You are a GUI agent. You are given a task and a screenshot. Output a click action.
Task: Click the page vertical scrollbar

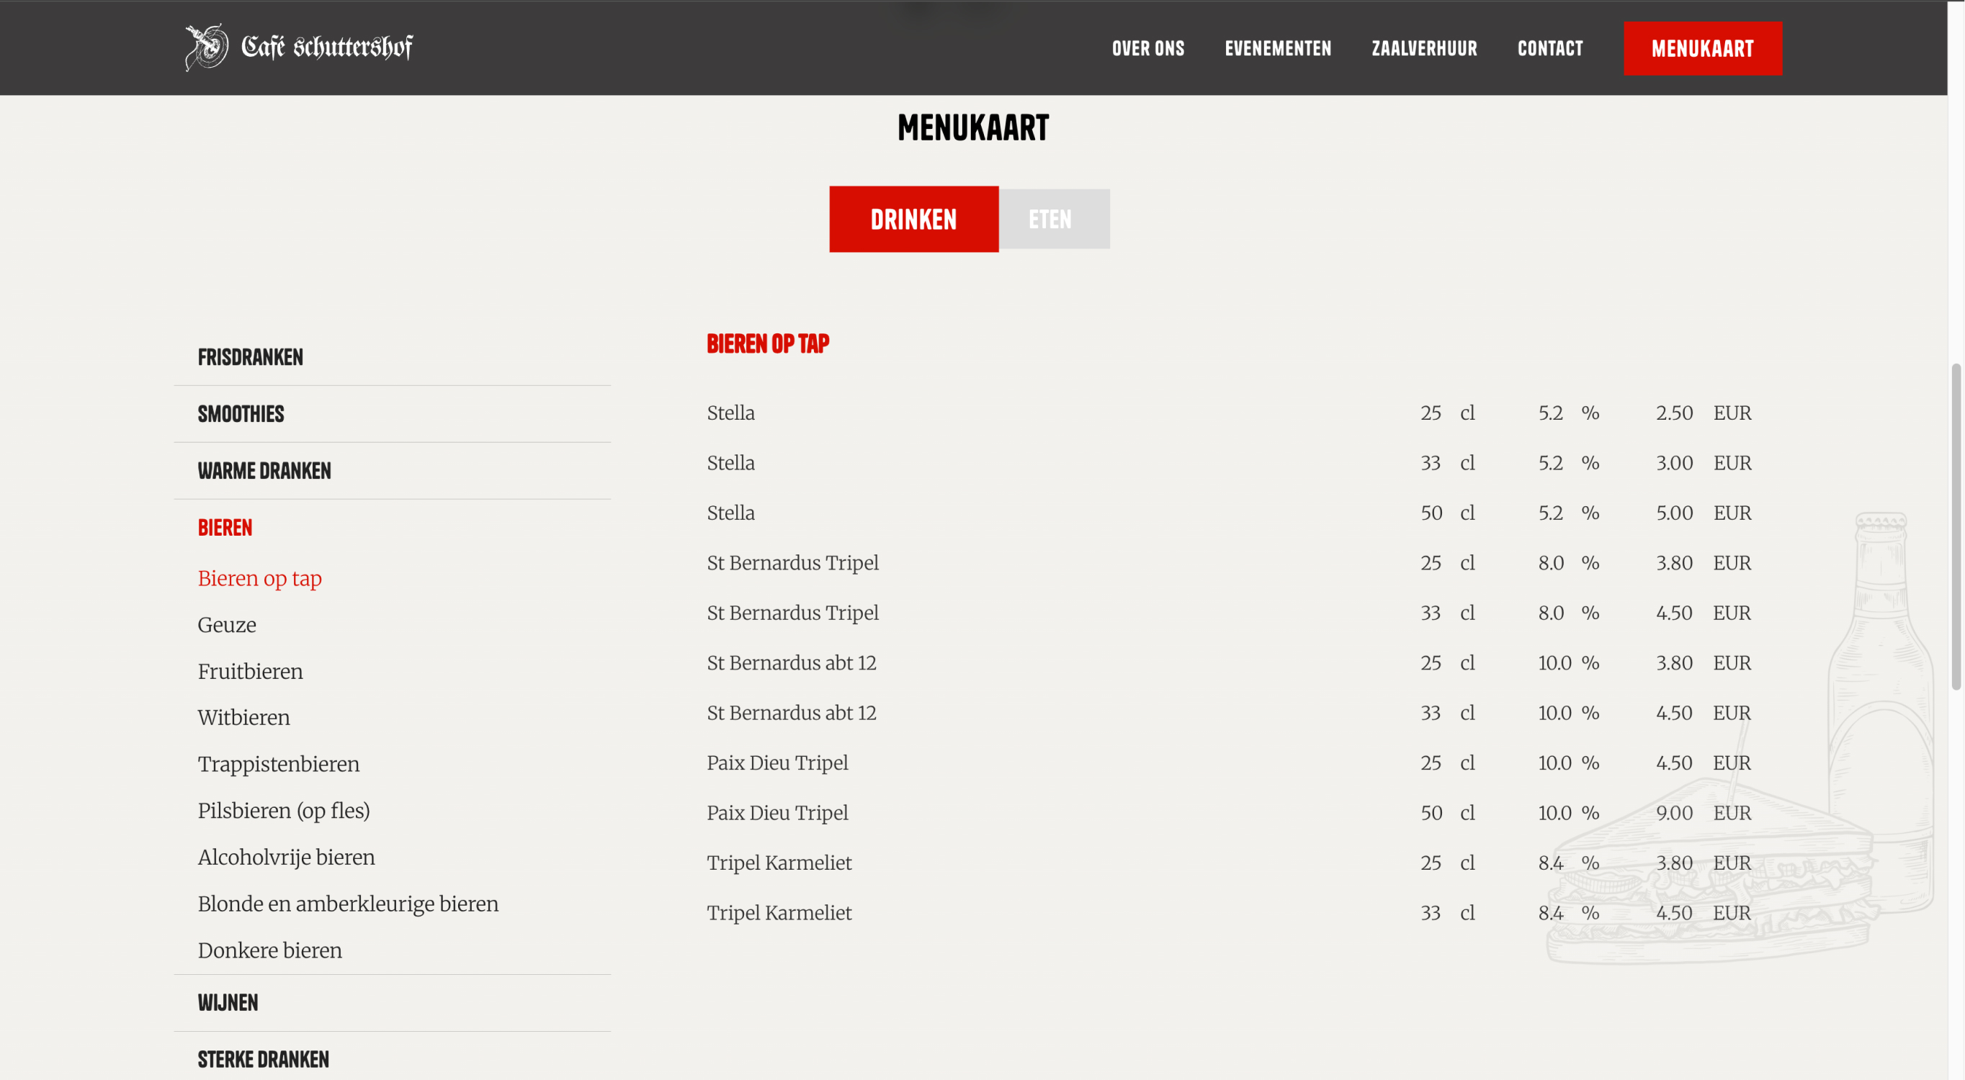[x=1955, y=526]
